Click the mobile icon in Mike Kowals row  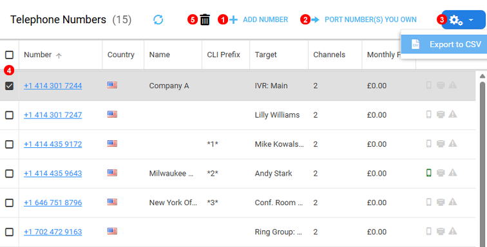pyautogui.click(x=428, y=143)
